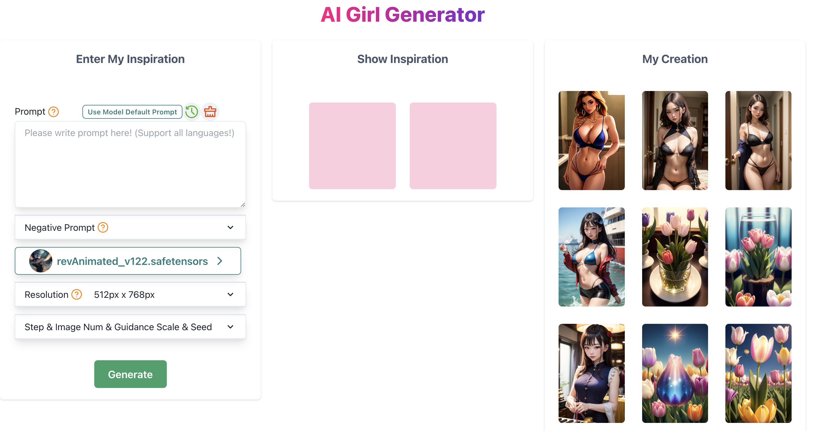The image size is (813, 431).
Task: Focus the prompt text area
Action: pos(130,164)
